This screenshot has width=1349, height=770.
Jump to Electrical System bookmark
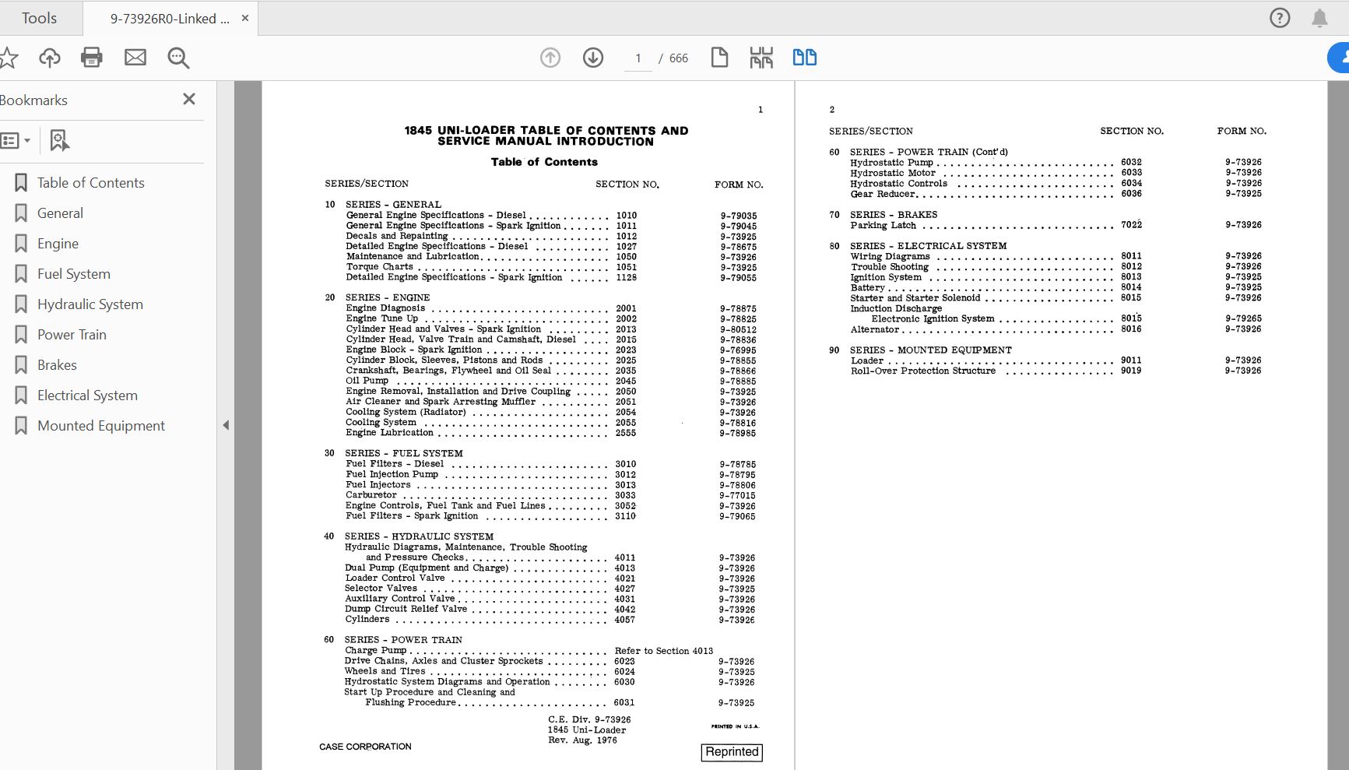pos(87,396)
